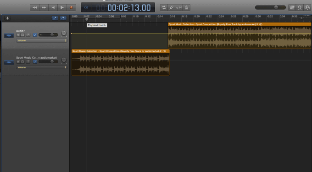Toggle Input Monitoring on the Audio 1 track
The image size is (312, 172).
point(28,35)
